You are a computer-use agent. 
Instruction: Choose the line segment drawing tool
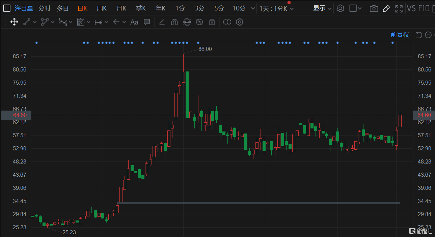[27, 22]
